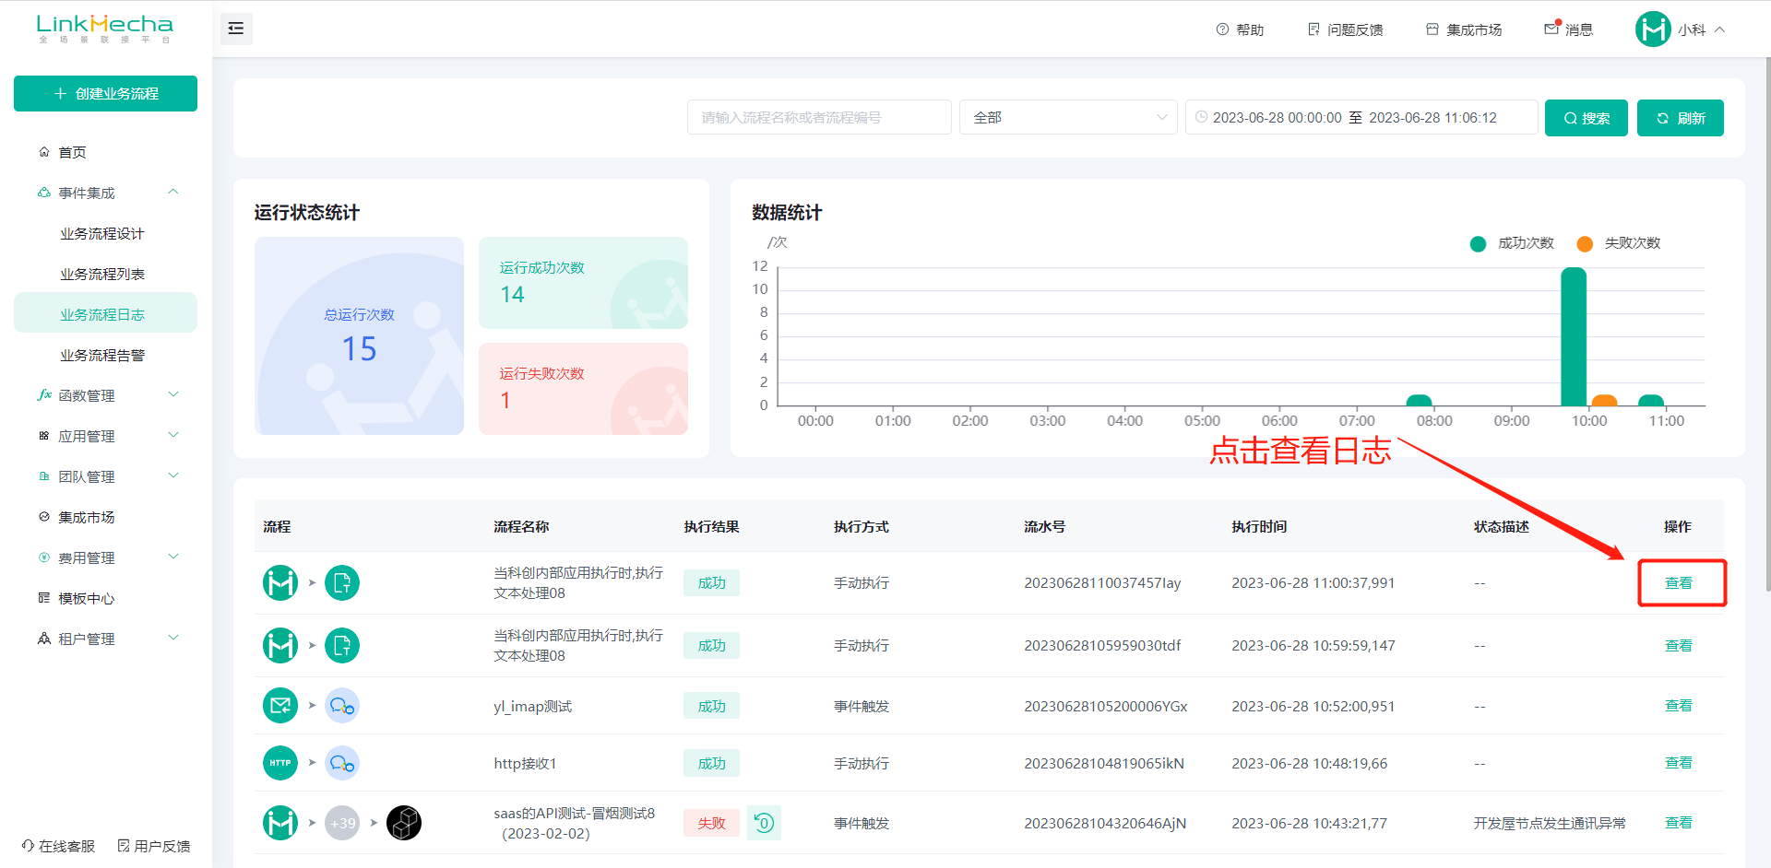Toggle the sidebar collapse icon
The height and width of the screenshot is (868, 1771).
236,29
